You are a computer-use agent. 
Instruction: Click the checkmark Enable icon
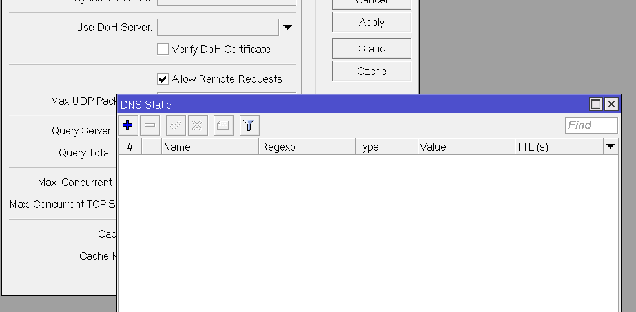coord(176,125)
